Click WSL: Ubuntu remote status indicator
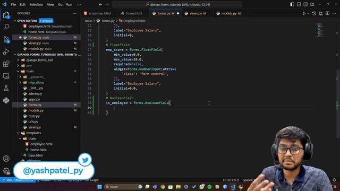 [18, 180]
